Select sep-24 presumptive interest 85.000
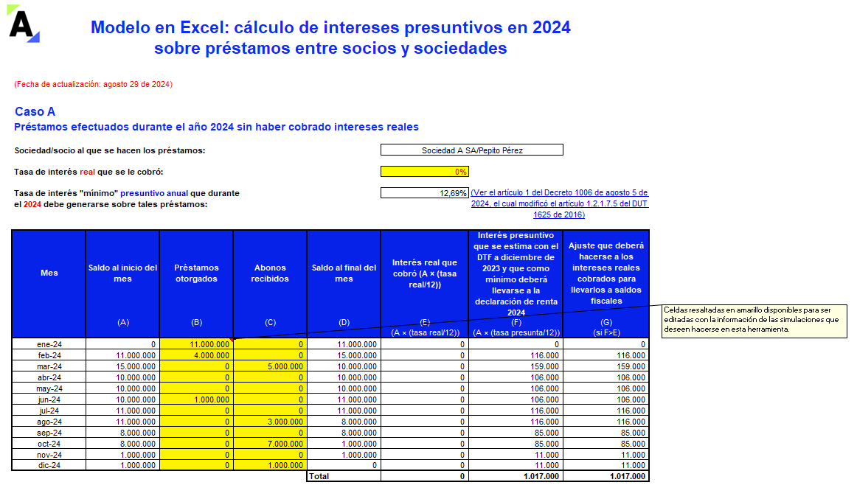The height and width of the screenshot is (485, 857). pyautogui.click(x=516, y=433)
